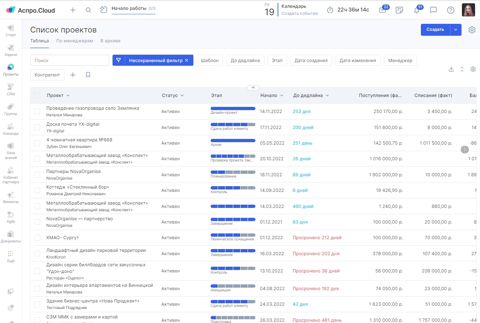Open page settings gear next to Создать

click(472, 30)
